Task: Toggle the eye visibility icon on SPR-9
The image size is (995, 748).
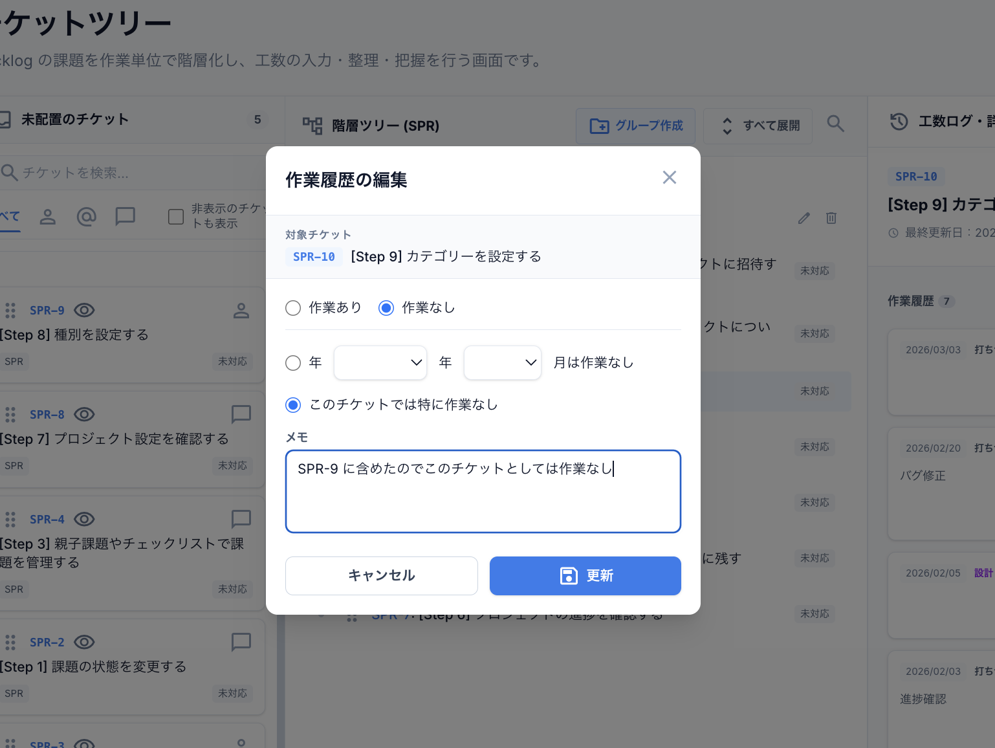Action: 84,311
